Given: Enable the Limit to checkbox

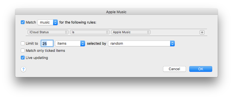Looking at the screenshot, I should click(x=23, y=44).
